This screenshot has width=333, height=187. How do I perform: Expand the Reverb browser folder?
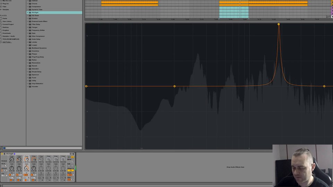click(x=27, y=66)
